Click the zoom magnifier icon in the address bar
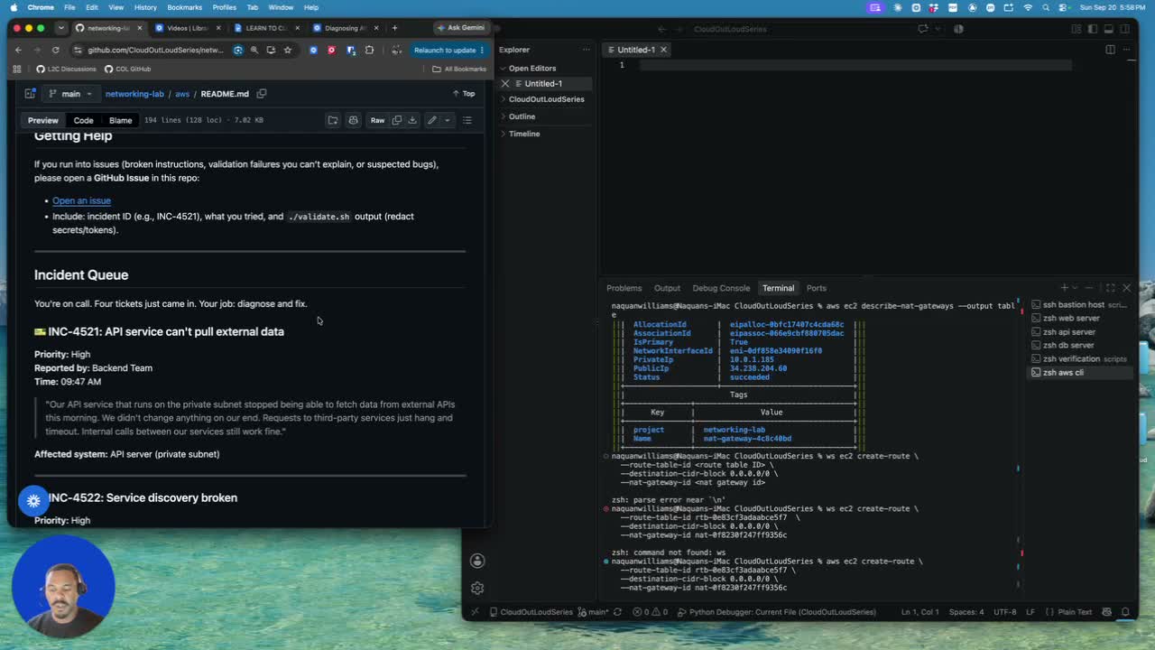The image size is (1155, 650). [254, 51]
